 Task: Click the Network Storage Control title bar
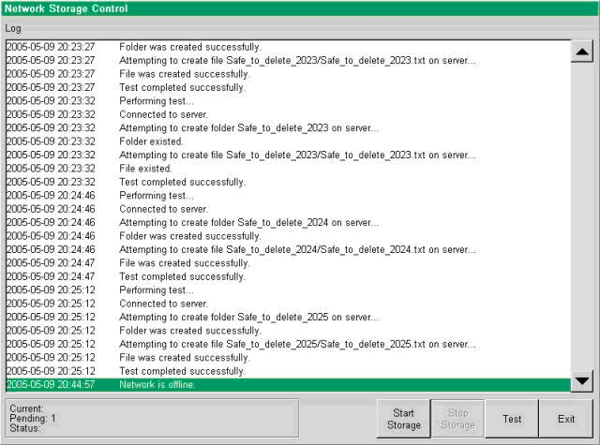pos(300,8)
